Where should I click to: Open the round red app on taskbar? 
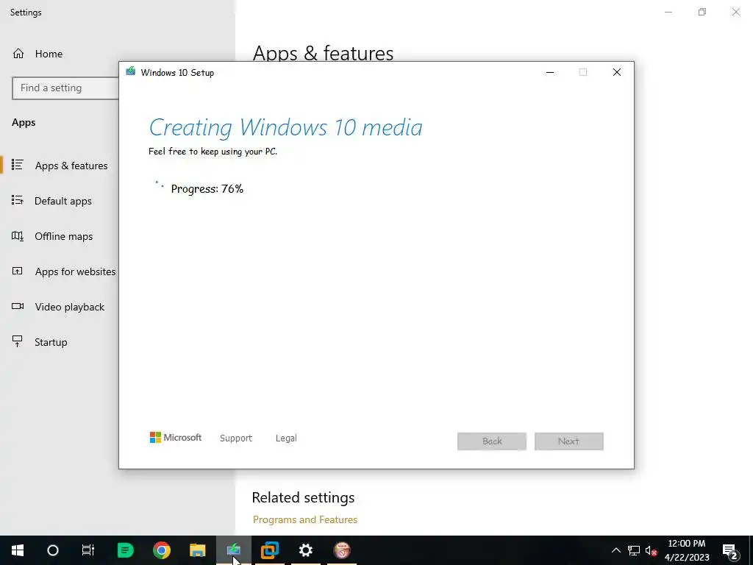342,550
